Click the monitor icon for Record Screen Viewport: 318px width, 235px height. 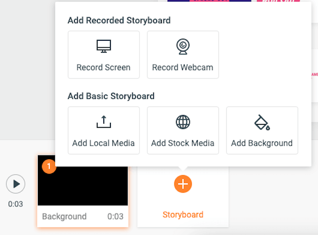pyautogui.click(x=103, y=46)
